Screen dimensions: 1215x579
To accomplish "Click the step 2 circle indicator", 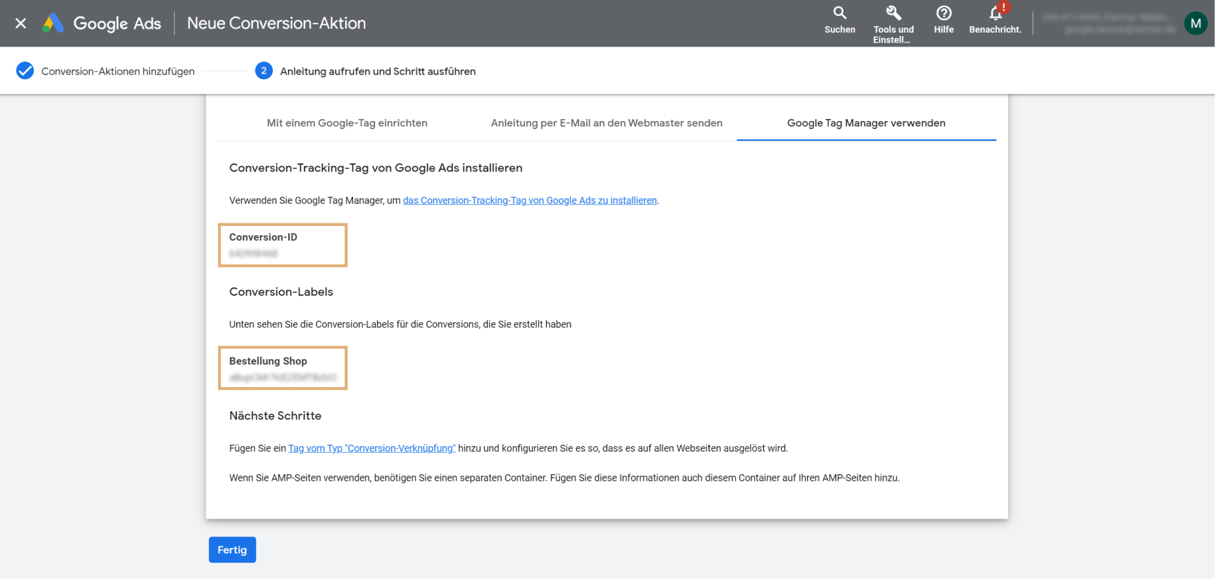I will tap(264, 71).
